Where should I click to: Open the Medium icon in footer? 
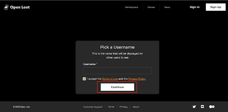click(x=212, y=107)
